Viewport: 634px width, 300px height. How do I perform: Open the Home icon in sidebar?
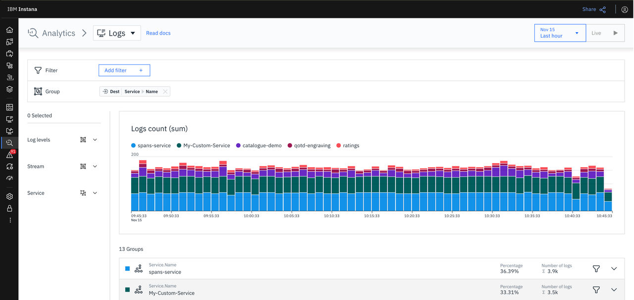click(x=9, y=30)
